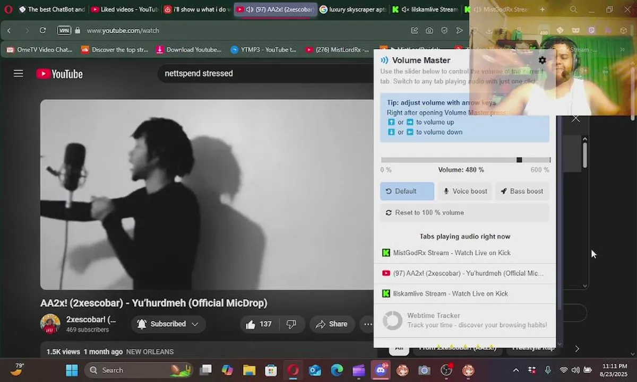Switch audio to MistGodRx Stream on Kick
This screenshot has height=382, width=637.
click(x=464, y=253)
